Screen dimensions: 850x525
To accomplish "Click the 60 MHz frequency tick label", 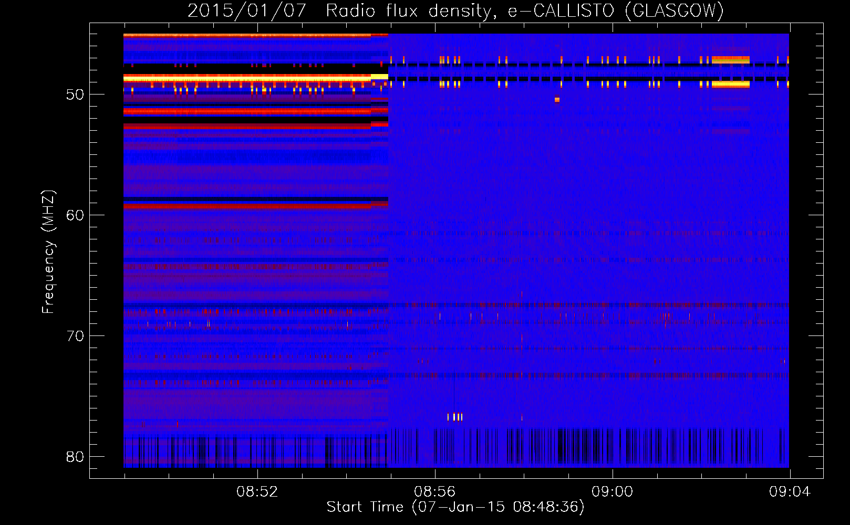I will (75, 215).
